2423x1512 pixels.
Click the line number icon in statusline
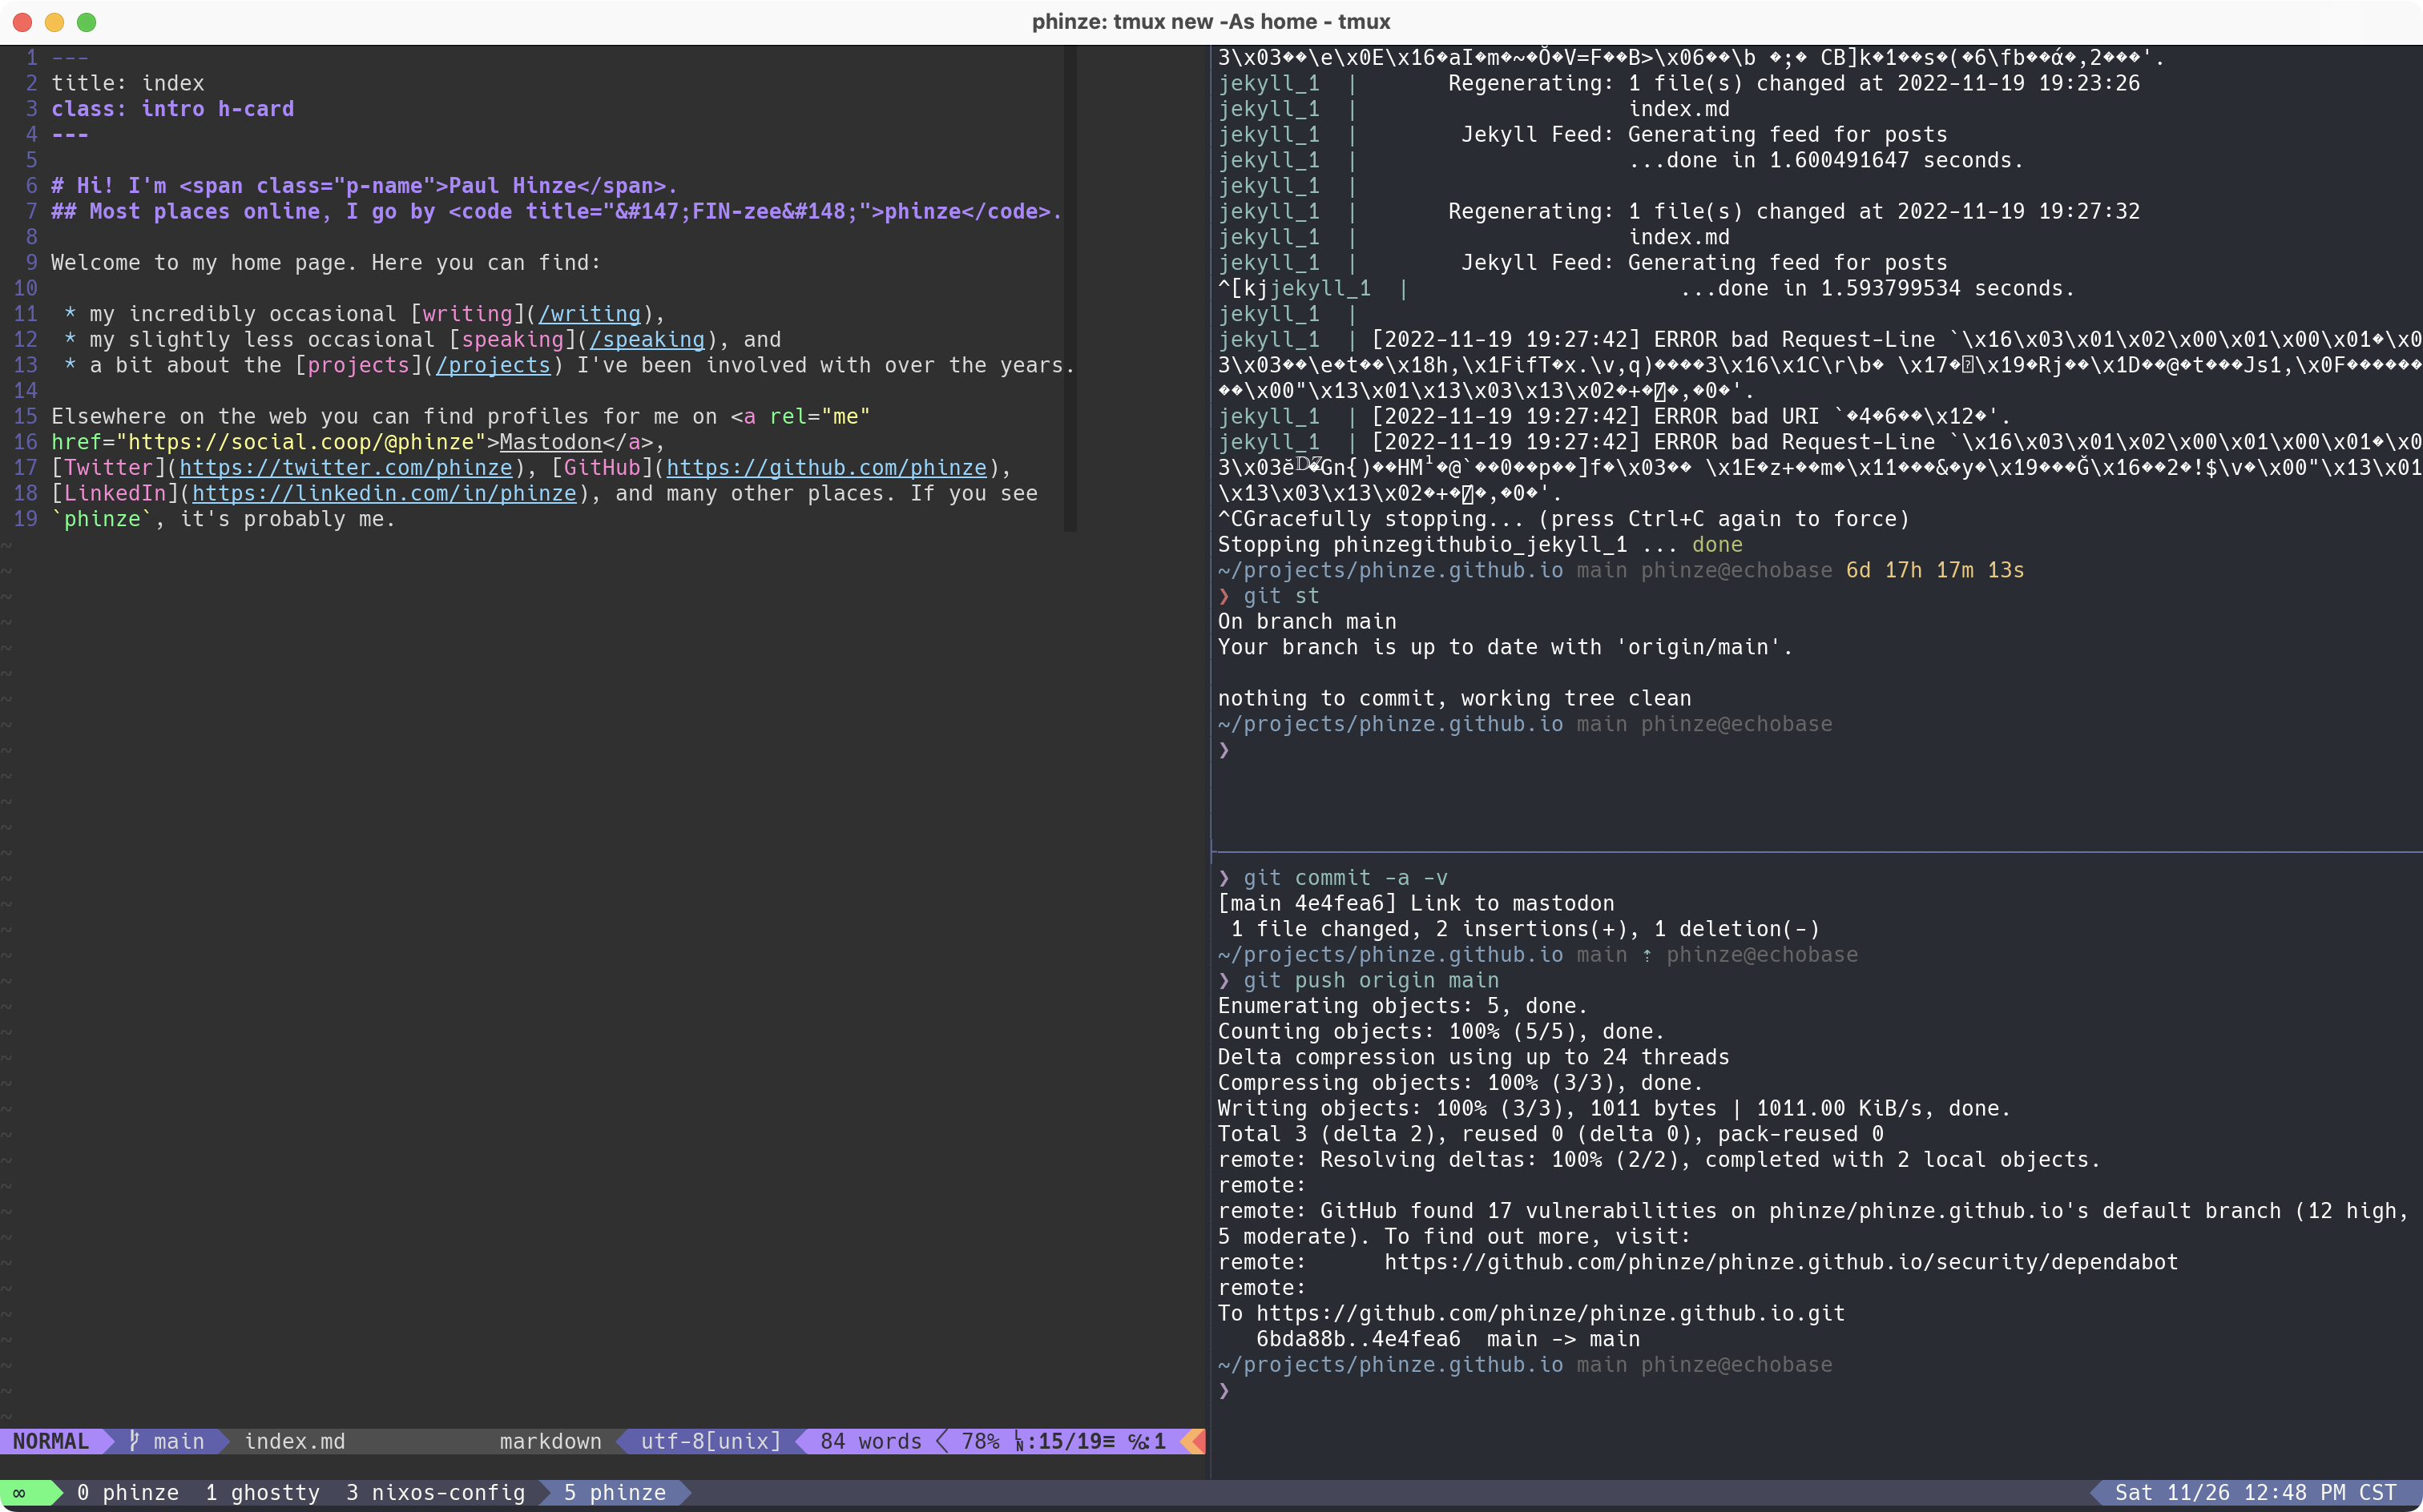(x=1019, y=1442)
